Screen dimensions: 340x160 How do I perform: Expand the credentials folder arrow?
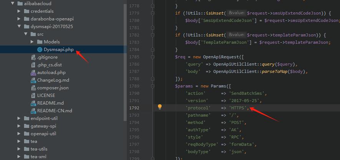point(19,11)
